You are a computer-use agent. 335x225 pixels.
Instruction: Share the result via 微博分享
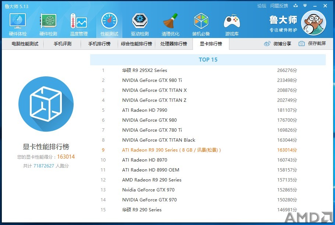point(278,44)
